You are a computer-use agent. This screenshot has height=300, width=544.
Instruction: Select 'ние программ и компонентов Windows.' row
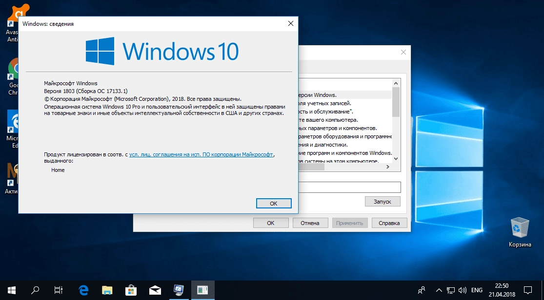[345, 153]
